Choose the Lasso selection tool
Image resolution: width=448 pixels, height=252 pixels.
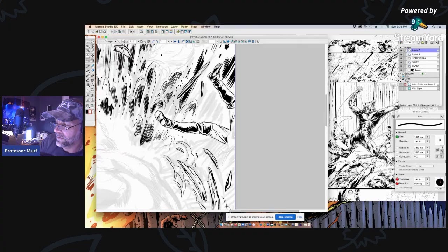coord(92,42)
